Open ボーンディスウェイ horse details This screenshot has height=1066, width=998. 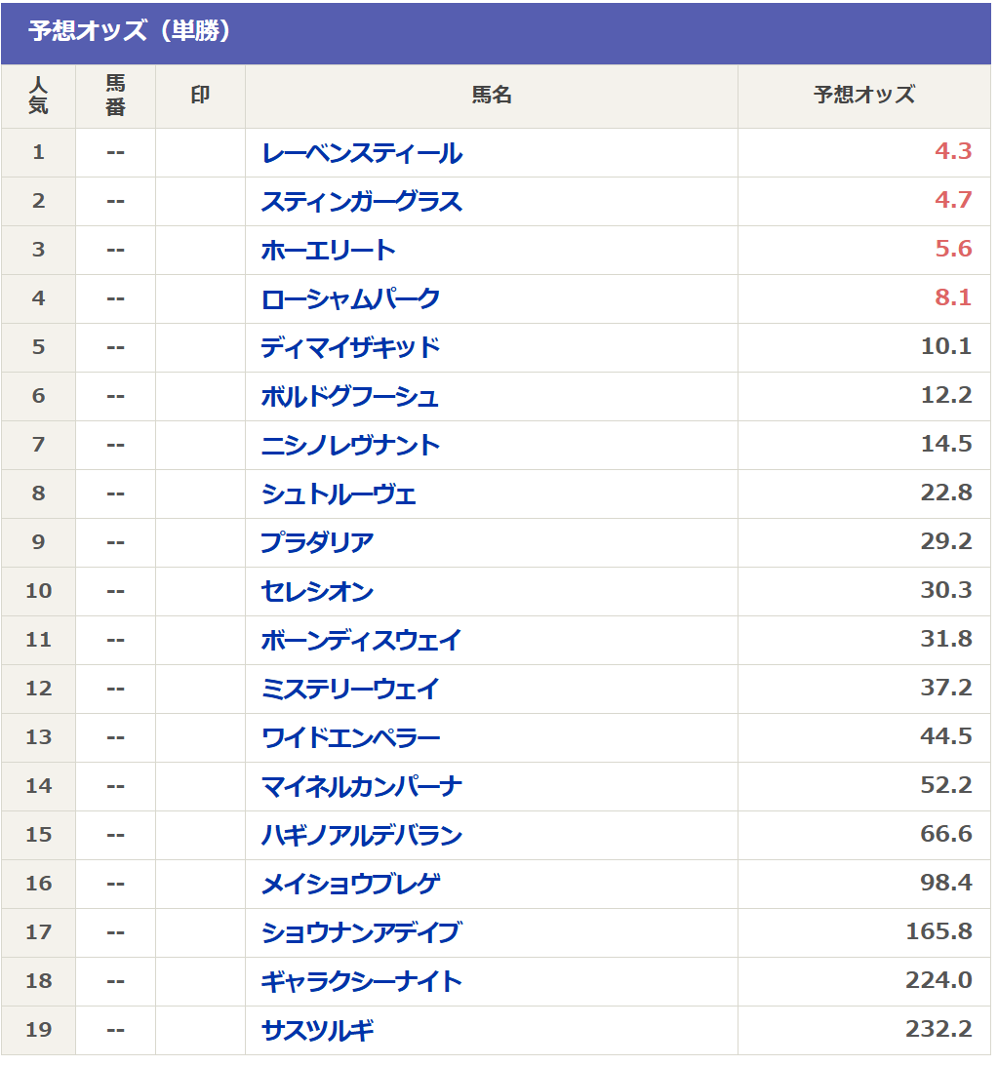(x=361, y=641)
